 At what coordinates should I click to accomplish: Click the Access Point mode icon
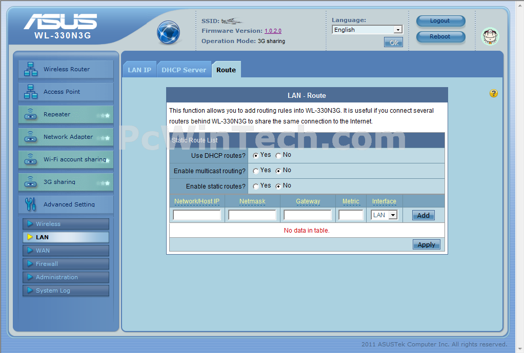pos(31,92)
